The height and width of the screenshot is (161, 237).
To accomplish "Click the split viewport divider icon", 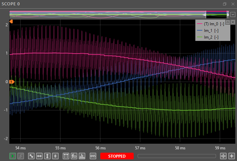I will point(223,156).
